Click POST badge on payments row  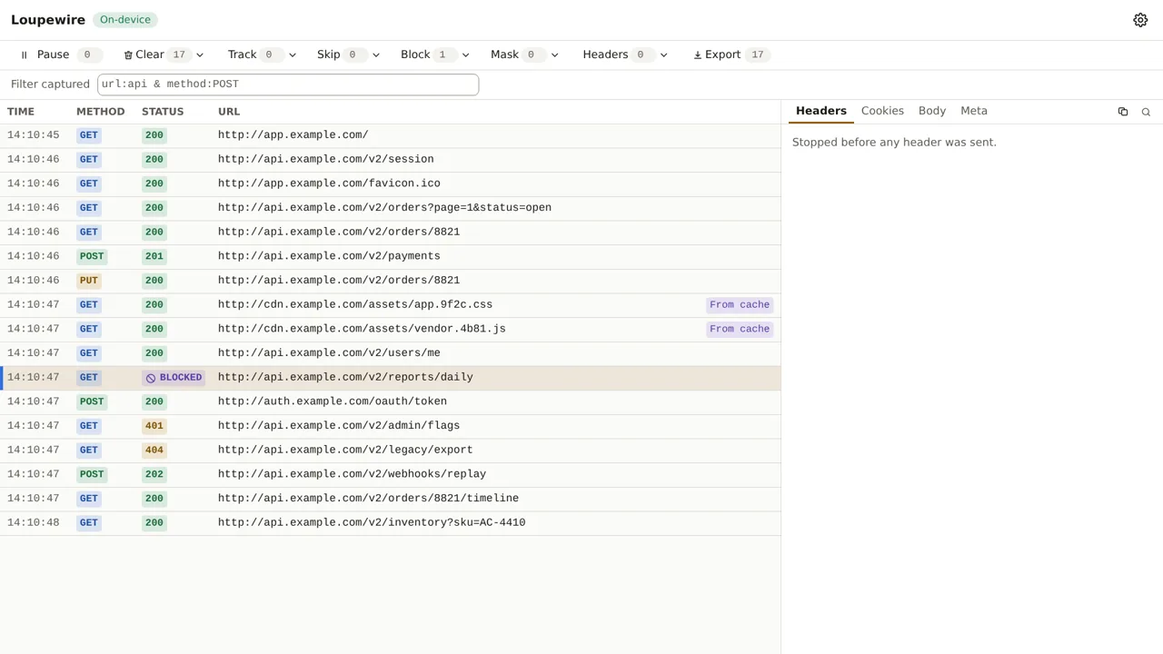pos(92,256)
